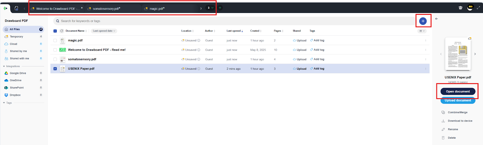Rename the selected document
The height and width of the screenshot is (145, 483).
coord(450,129)
